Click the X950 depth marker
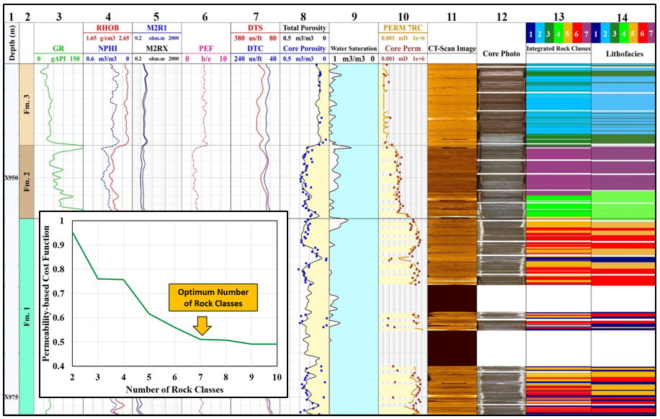660x419 pixels. click(x=10, y=176)
